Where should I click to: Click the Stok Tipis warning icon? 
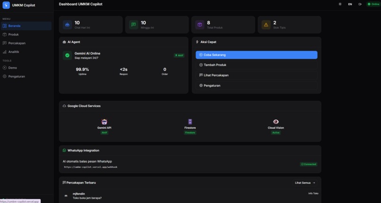point(266,25)
